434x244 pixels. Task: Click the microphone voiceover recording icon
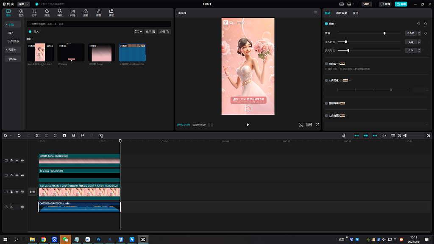343,136
